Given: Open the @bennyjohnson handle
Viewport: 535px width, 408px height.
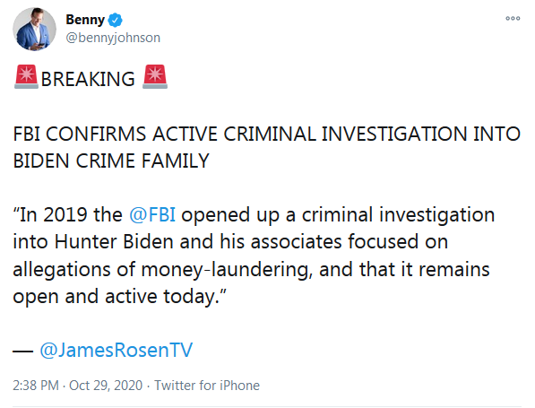Looking at the screenshot, I should pyautogui.click(x=113, y=38).
